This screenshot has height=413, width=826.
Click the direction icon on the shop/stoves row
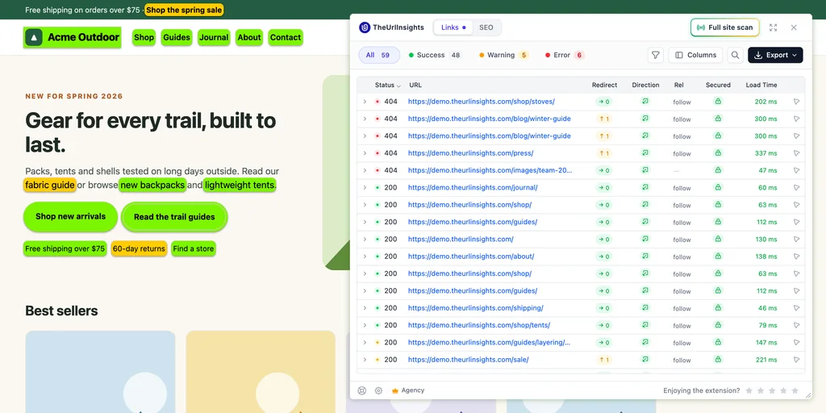[645, 101]
